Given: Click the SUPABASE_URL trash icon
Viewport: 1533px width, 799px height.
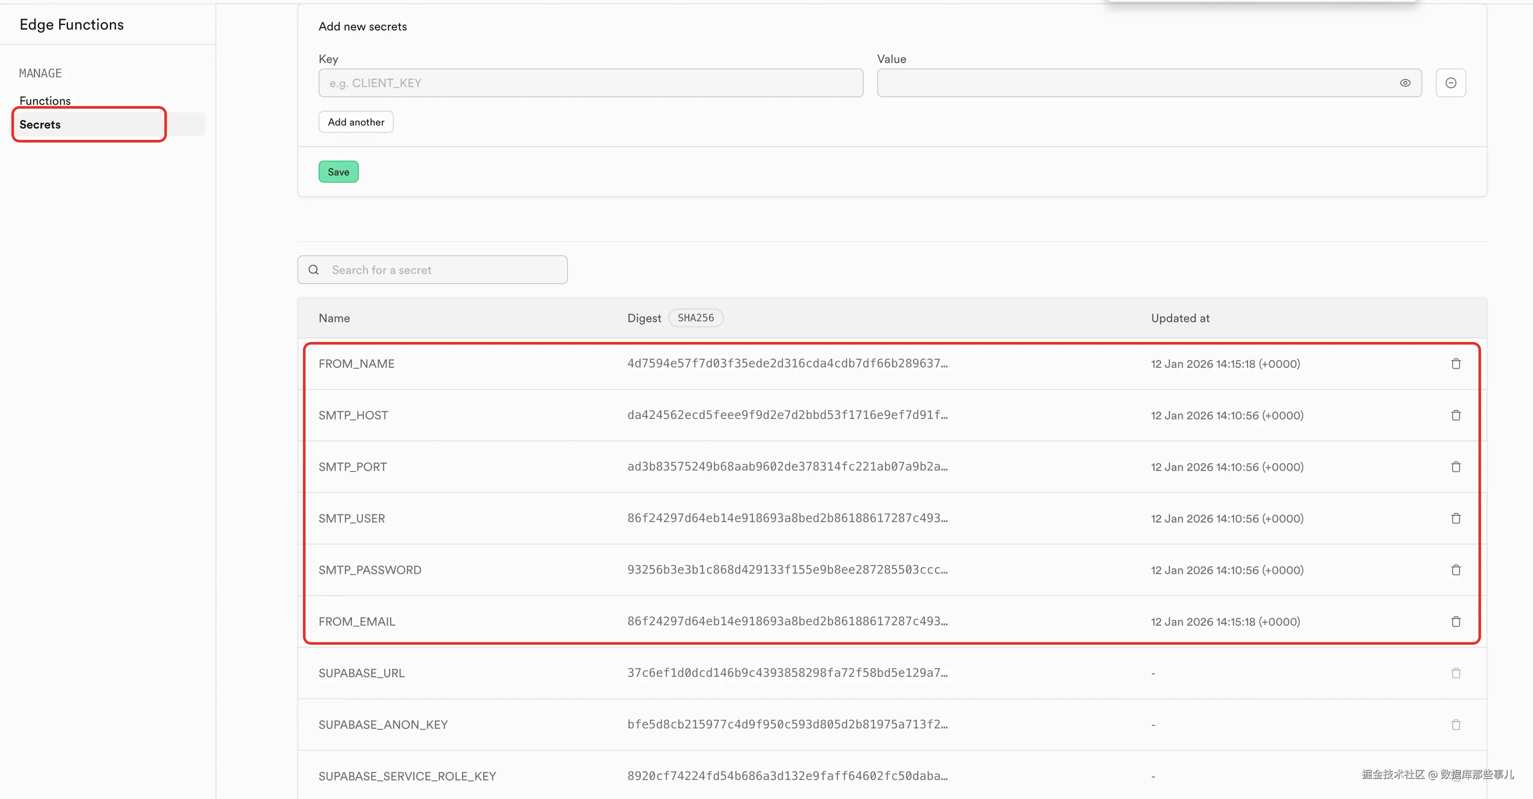Looking at the screenshot, I should [1455, 673].
